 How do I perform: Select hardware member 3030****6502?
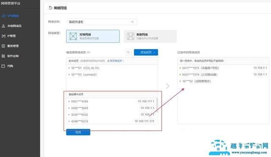(x=111, y=115)
